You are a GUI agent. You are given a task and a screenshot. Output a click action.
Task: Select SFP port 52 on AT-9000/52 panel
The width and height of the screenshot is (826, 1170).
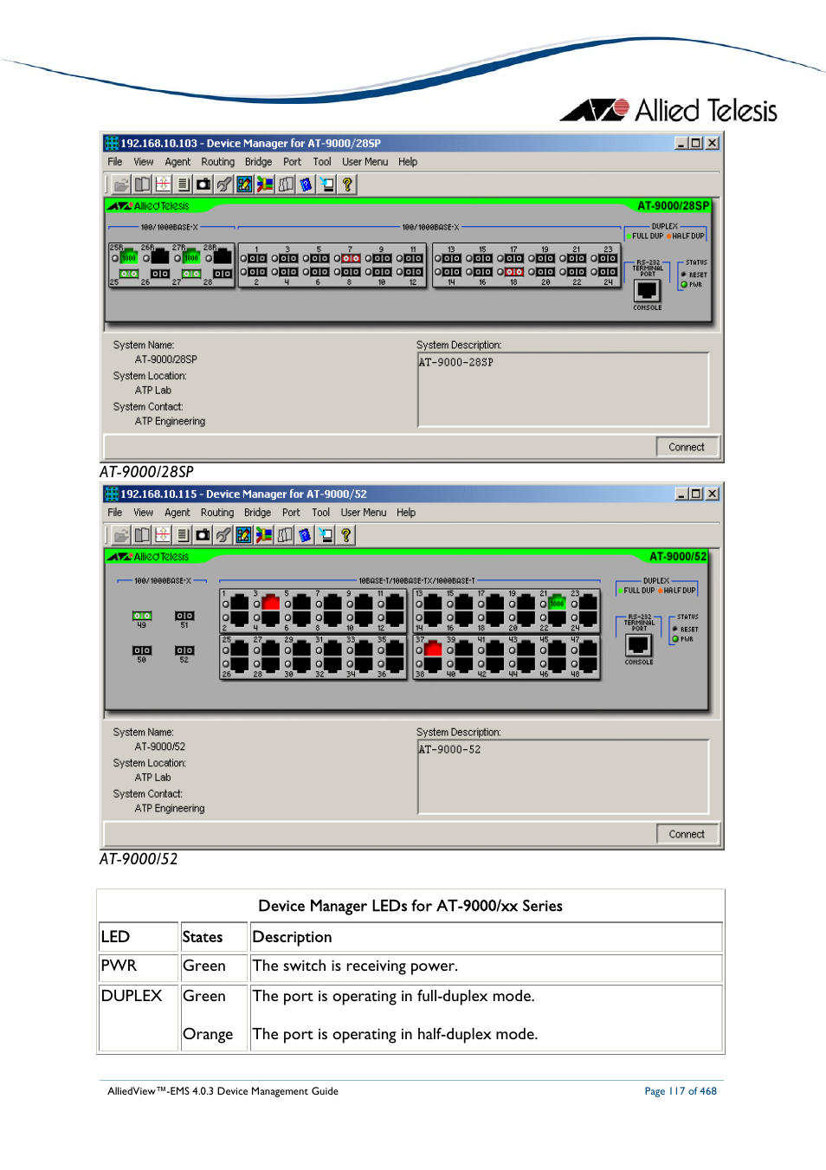(184, 650)
